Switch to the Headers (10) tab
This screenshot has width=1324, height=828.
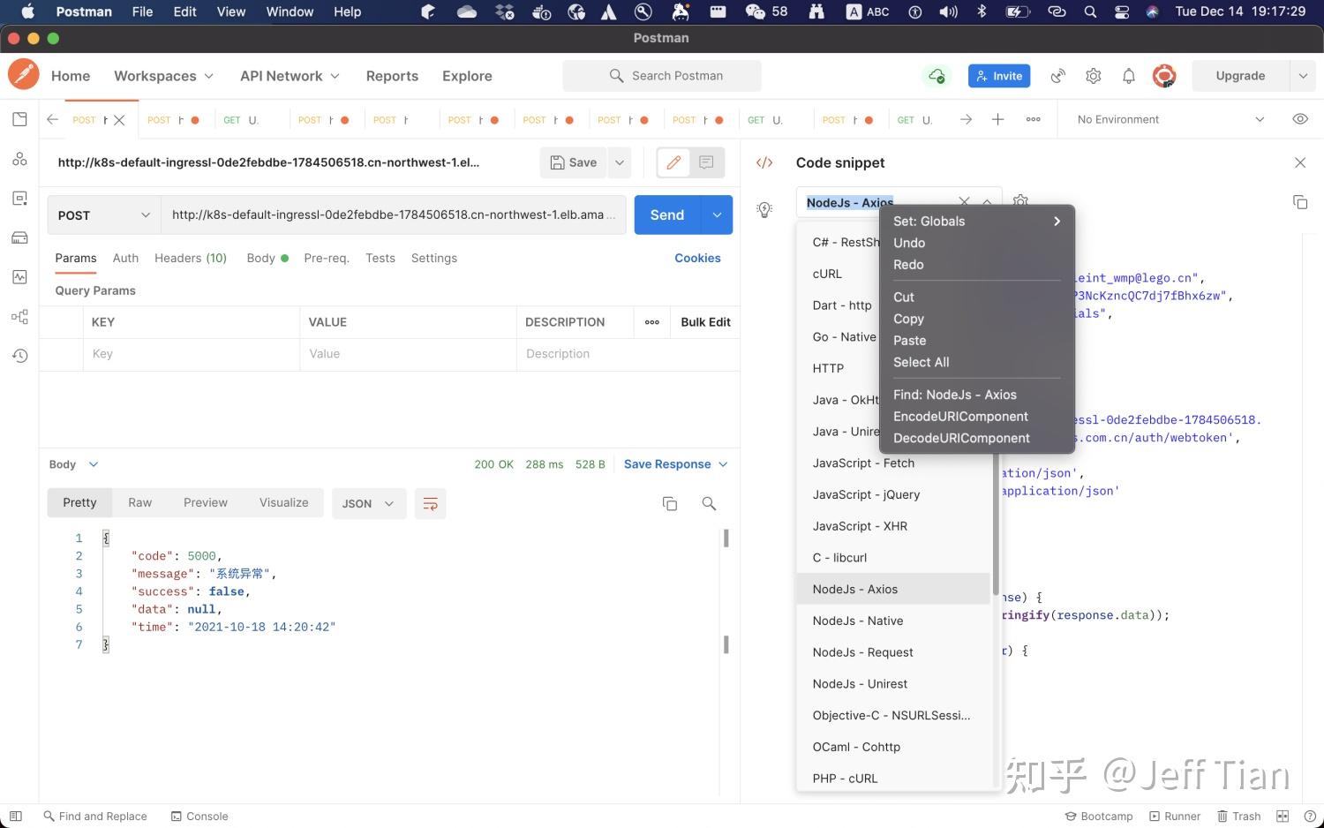191,258
